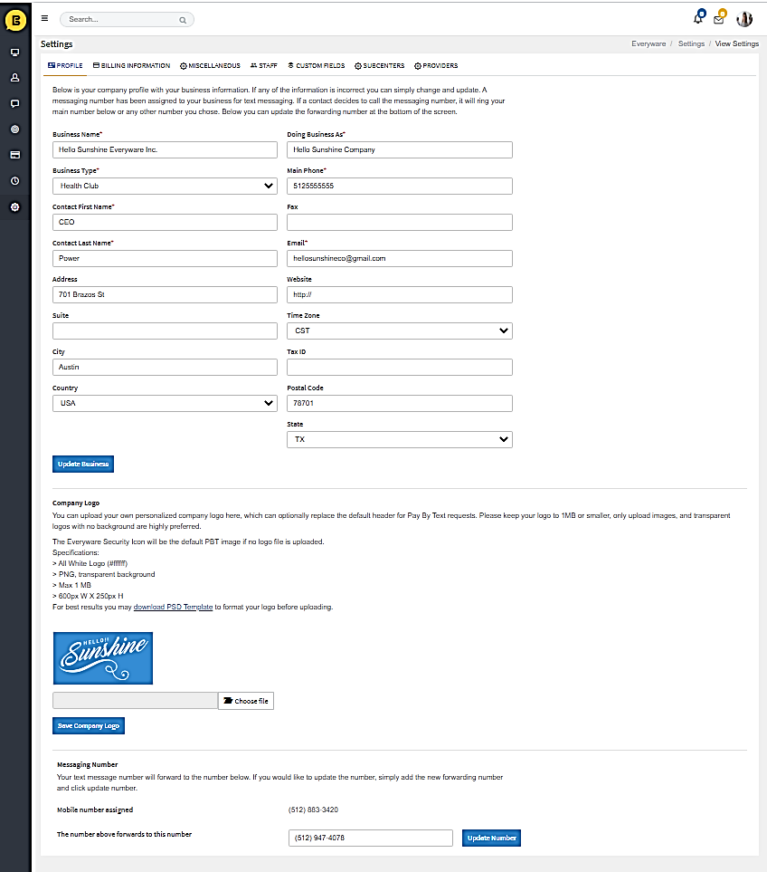Click the user avatar picture
767x872 pixels.
coord(744,19)
